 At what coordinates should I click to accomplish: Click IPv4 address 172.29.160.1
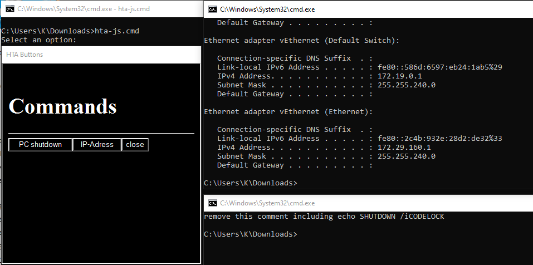(x=404, y=148)
